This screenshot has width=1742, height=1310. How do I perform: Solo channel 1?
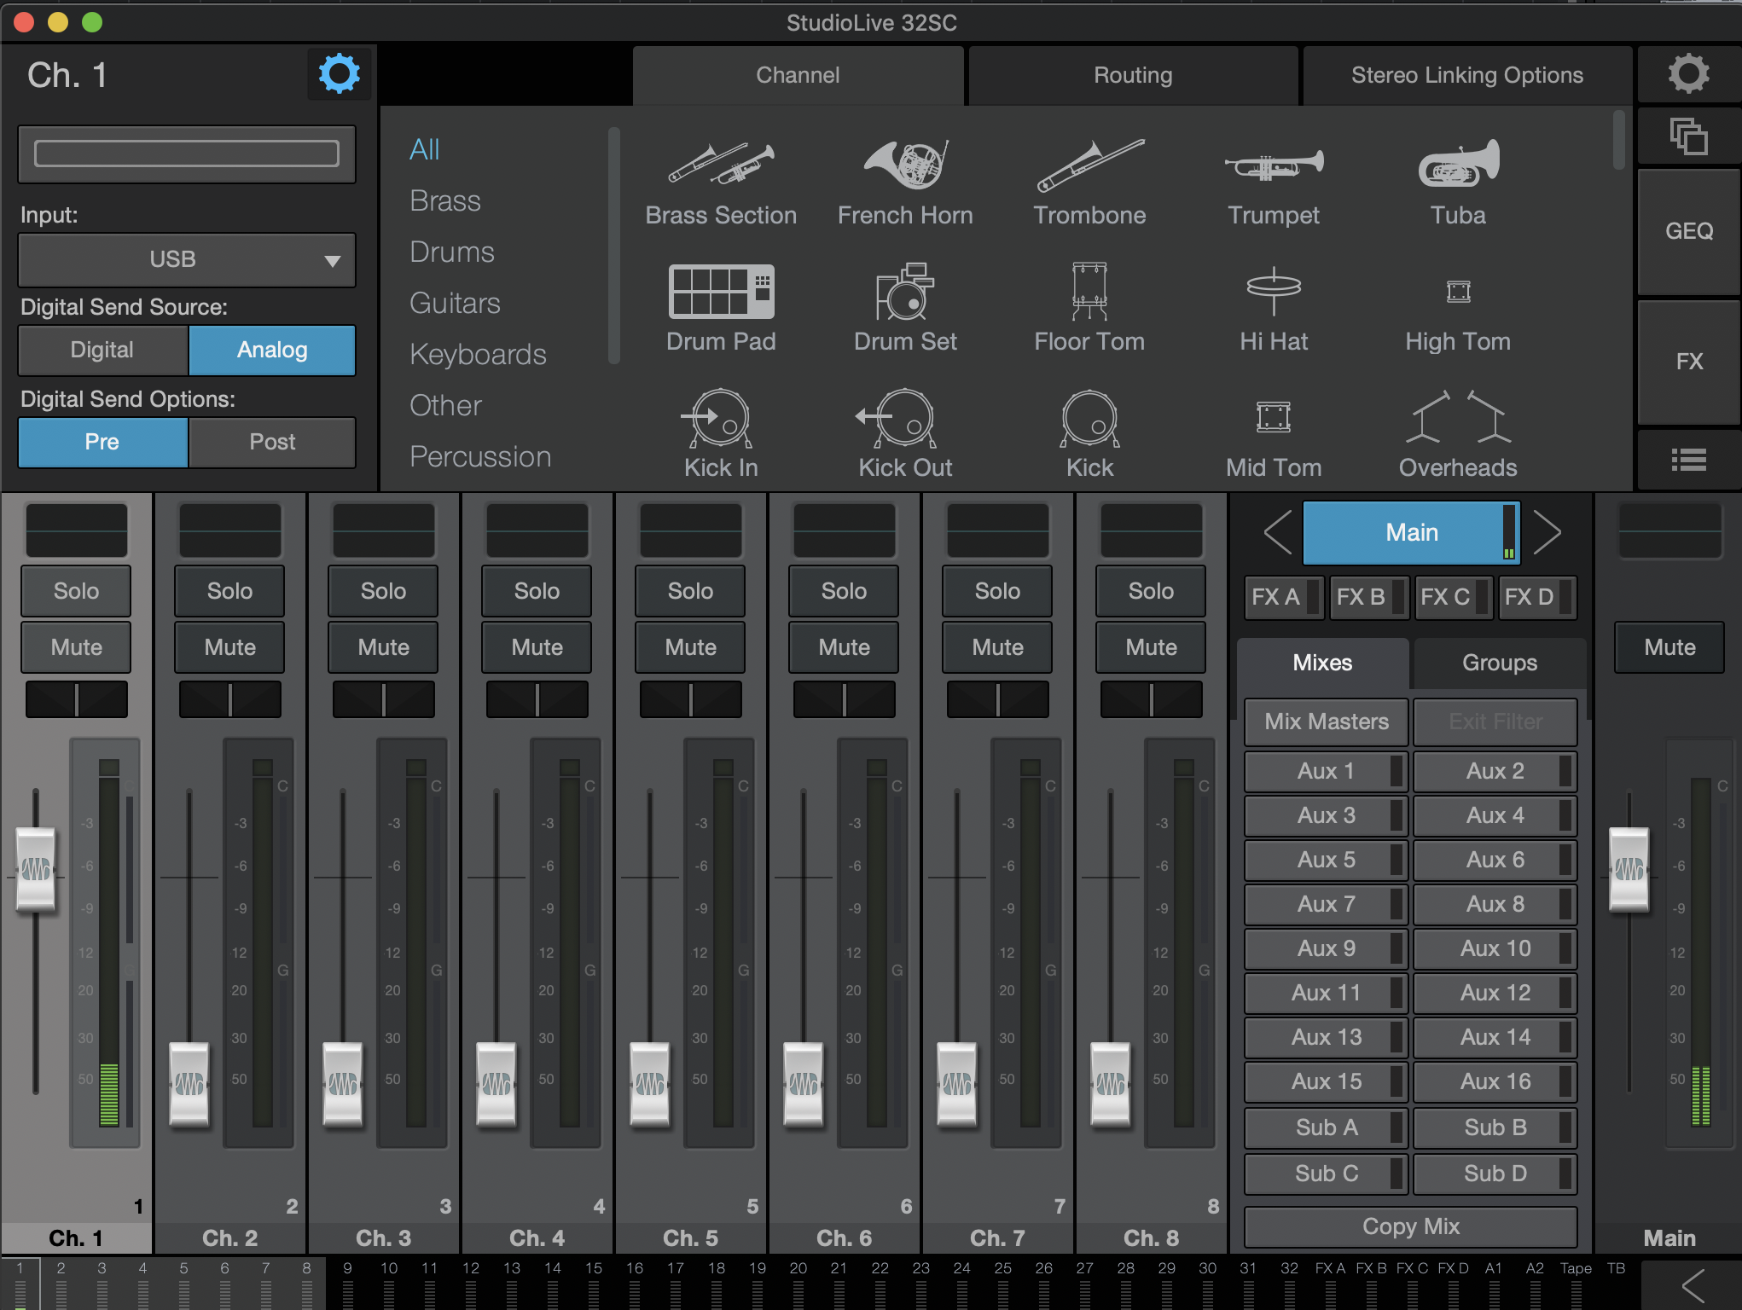76,591
